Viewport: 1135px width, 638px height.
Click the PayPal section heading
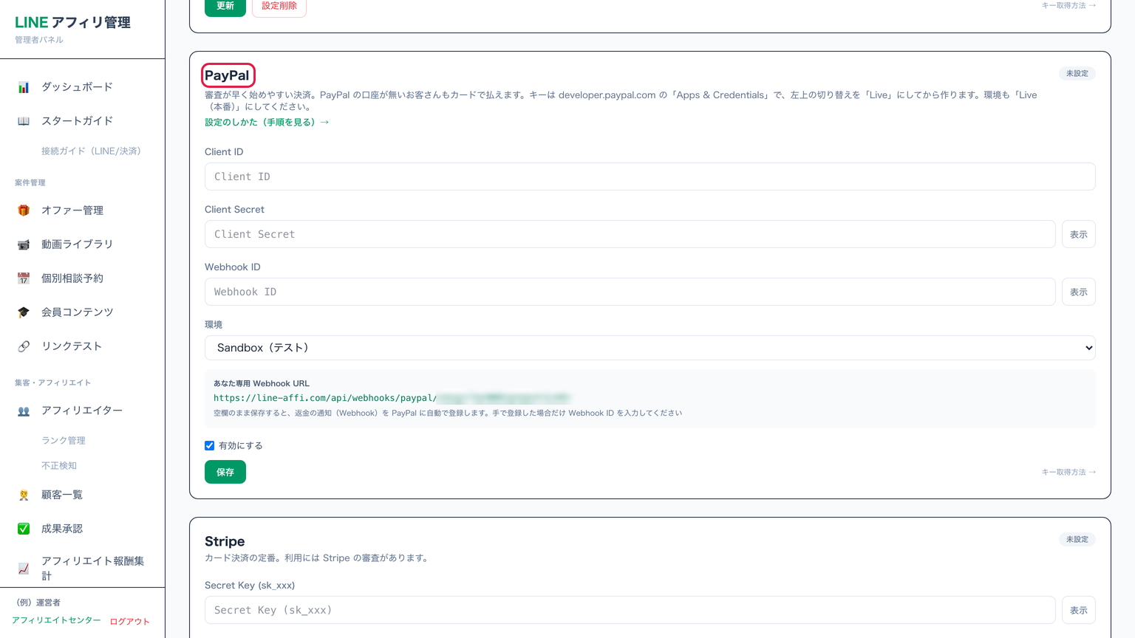pos(227,75)
